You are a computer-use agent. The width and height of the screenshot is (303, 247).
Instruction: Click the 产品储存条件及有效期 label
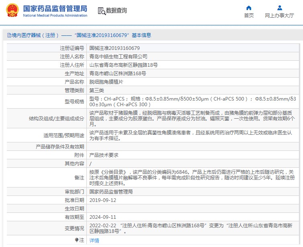tap(60, 146)
